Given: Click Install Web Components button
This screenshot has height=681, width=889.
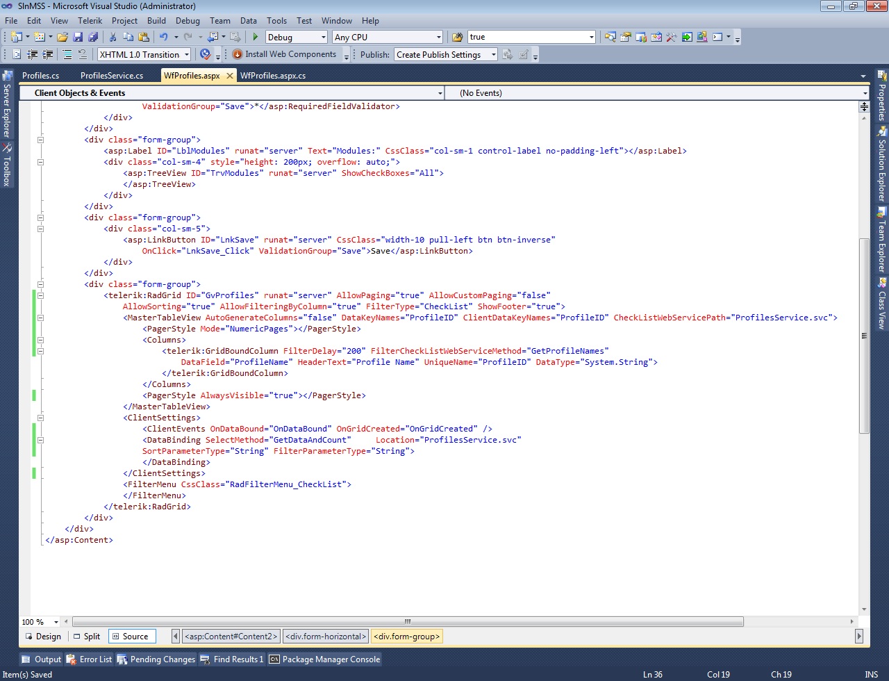Looking at the screenshot, I should [285, 54].
